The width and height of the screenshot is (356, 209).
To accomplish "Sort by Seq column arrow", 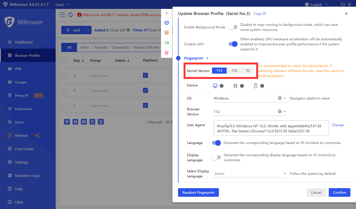I will [83, 60].
